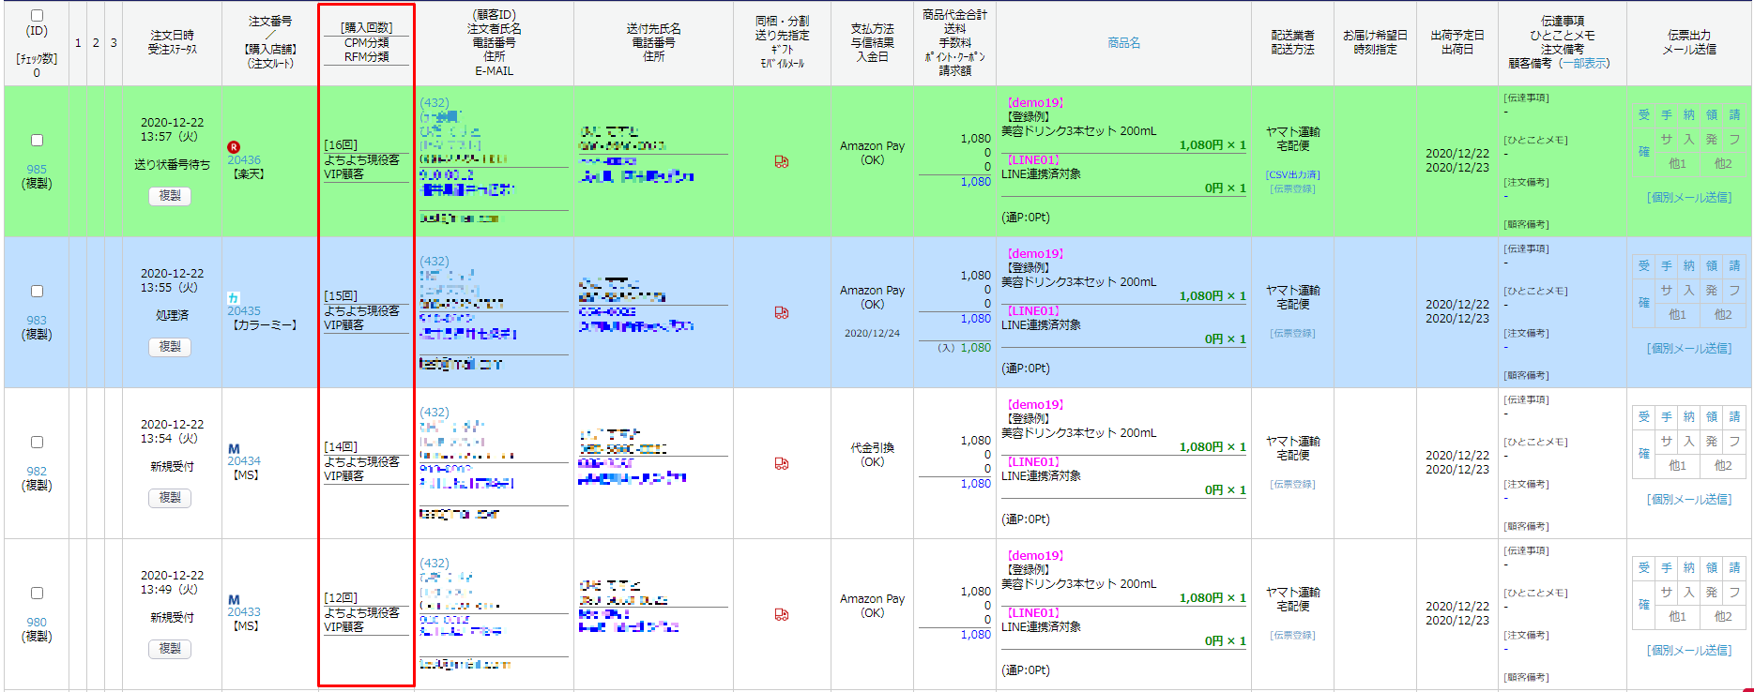The height and width of the screenshot is (692, 1754).
Task: Click the 受 slip output cell for order 985
Action: [x=1643, y=114]
